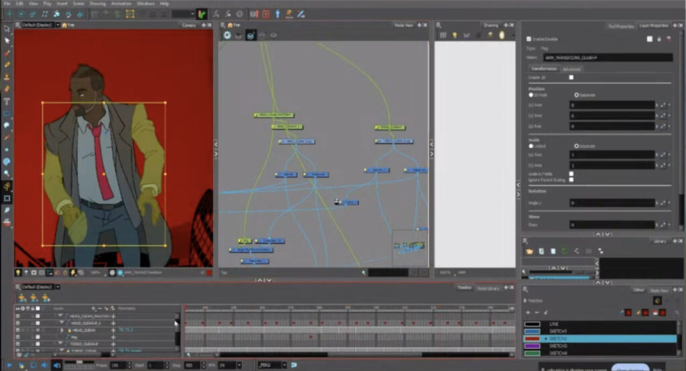Image resolution: width=686 pixels, height=371 pixels.
Task: Click the blue figure icon in the top toolbar
Action: (x=277, y=14)
